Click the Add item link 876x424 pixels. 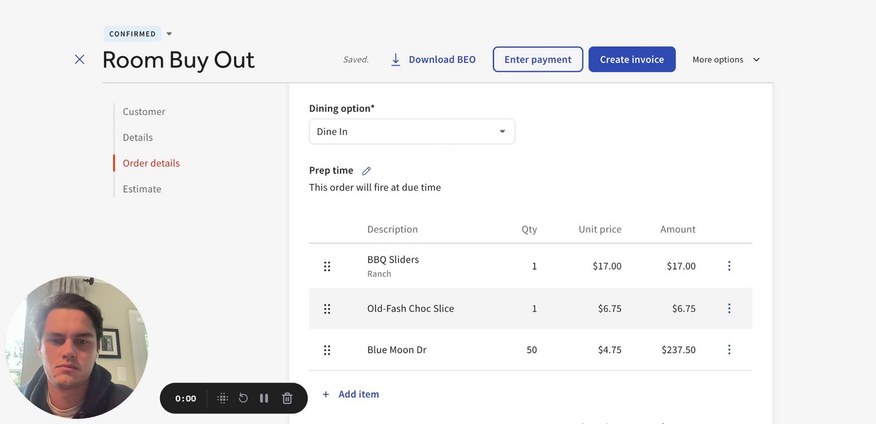click(351, 395)
